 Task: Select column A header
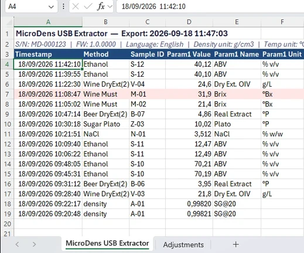coord(48,22)
